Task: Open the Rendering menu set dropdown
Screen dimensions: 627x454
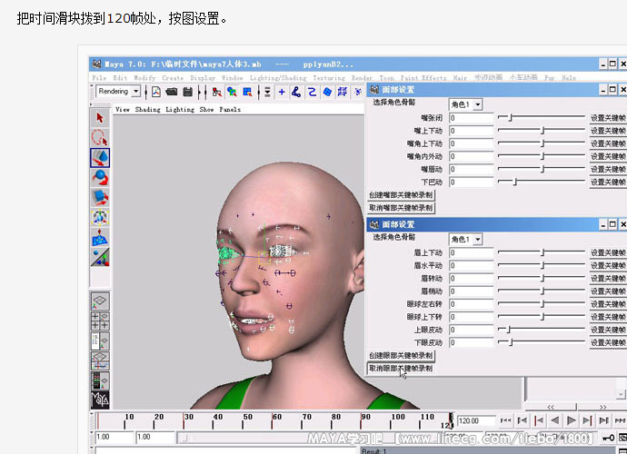Action: [136, 92]
